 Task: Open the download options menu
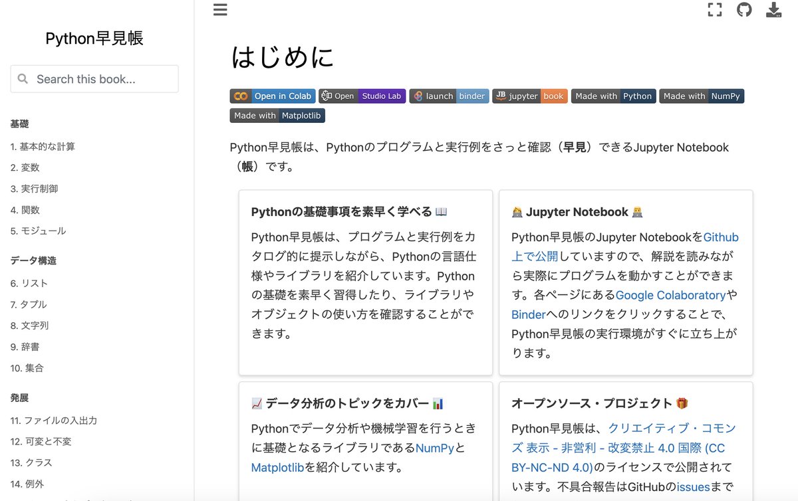tap(773, 10)
